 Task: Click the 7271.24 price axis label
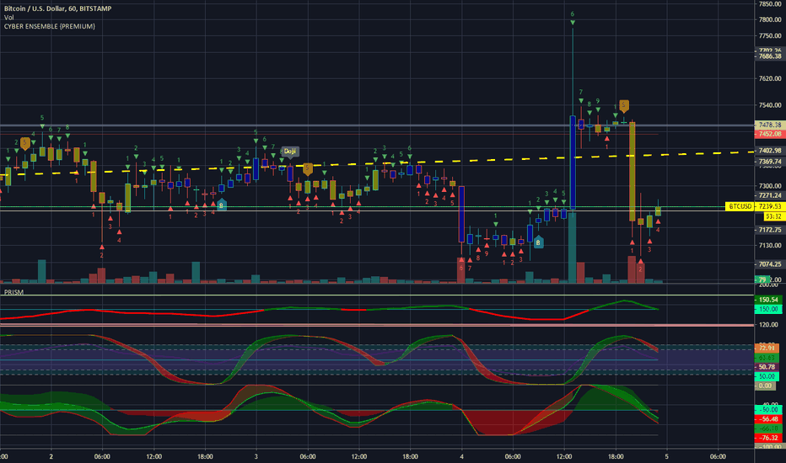point(769,195)
